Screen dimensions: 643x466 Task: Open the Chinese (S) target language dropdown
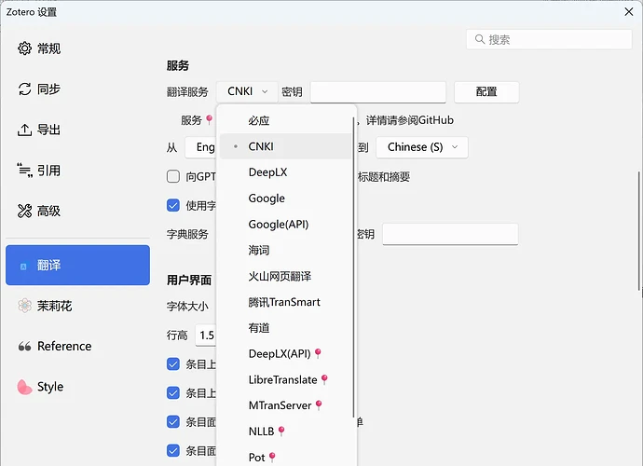[x=422, y=147]
